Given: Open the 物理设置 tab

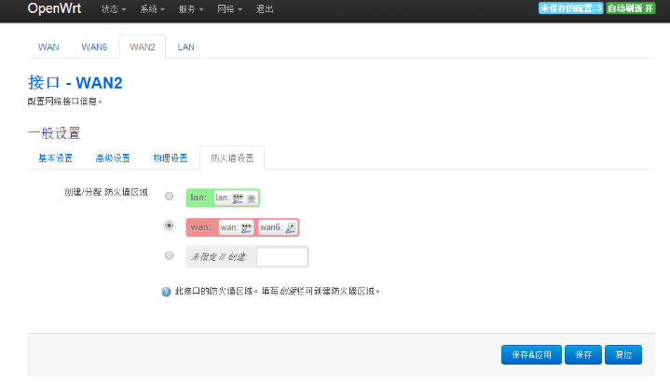Looking at the screenshot, I should coord(171,158).
